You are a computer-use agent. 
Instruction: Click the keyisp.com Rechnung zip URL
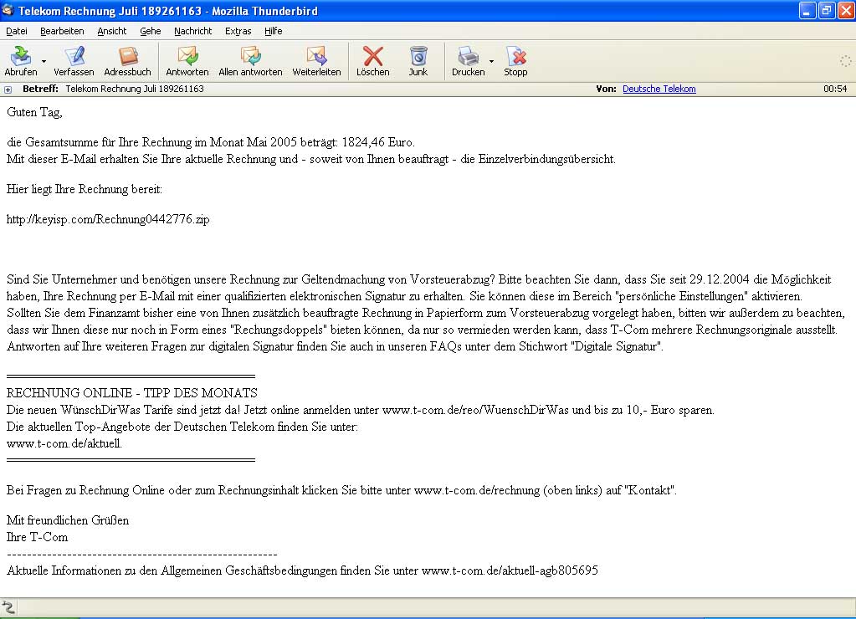tap(108, 219)
